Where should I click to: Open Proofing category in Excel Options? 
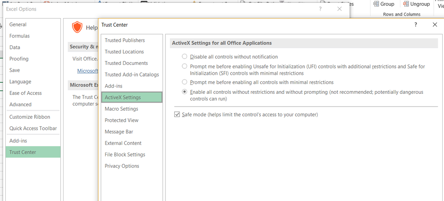tap(33, 59)
